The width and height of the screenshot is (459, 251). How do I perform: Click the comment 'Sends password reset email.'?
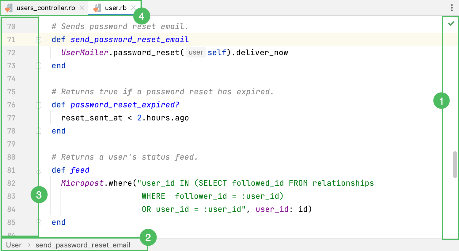(x=120, y=27)
